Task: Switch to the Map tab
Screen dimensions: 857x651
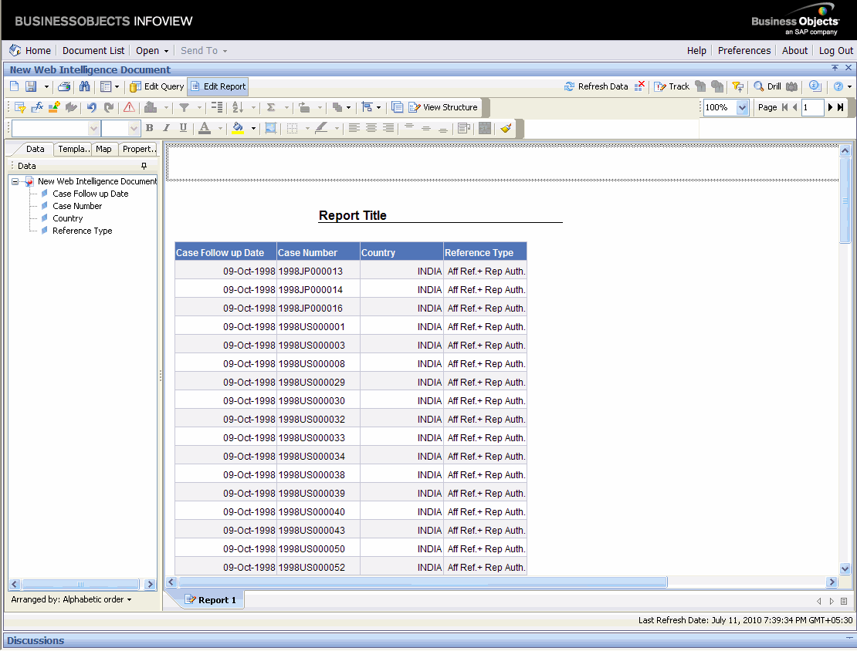Action: click(104, 149)
